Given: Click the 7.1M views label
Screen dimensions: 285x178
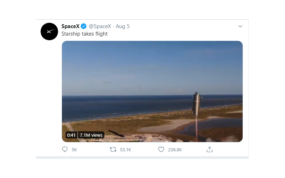Looking at the screenshot, I should [91, 135].
